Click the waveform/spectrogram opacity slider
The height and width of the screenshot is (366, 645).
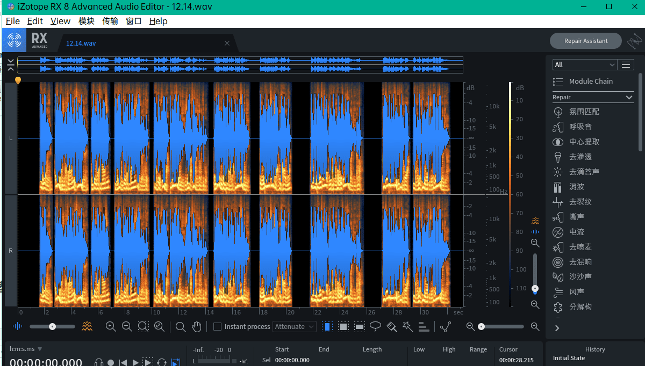click(52, 326)
